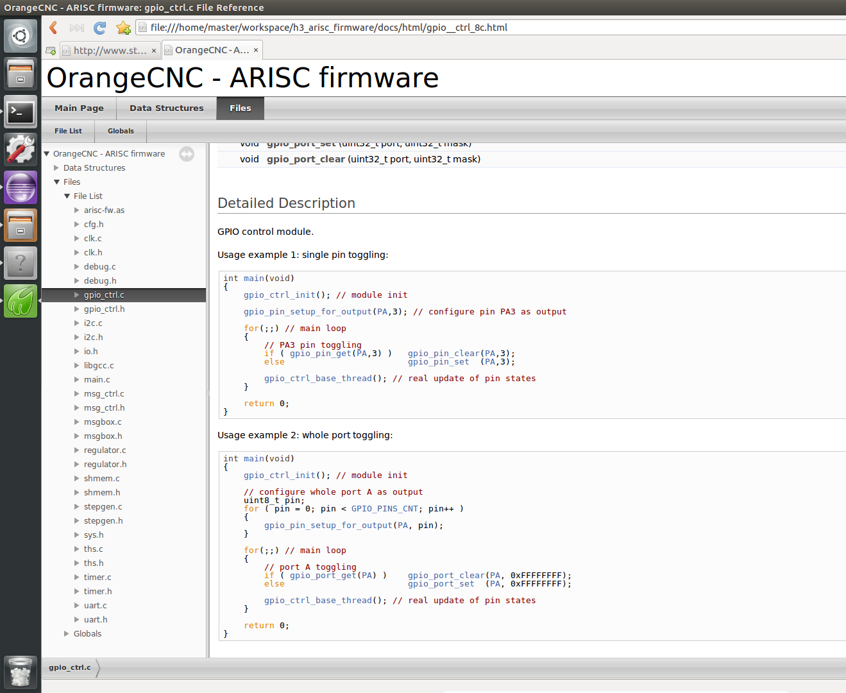
Task: Click the new tab icon
Action: [x=51, y=51]
